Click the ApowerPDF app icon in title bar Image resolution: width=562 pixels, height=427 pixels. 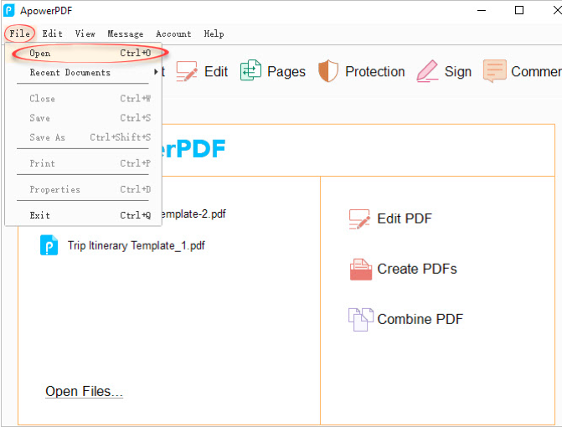tap(8, 10)
